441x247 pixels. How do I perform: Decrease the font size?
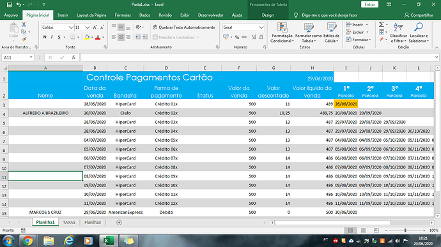pos(102,27)
